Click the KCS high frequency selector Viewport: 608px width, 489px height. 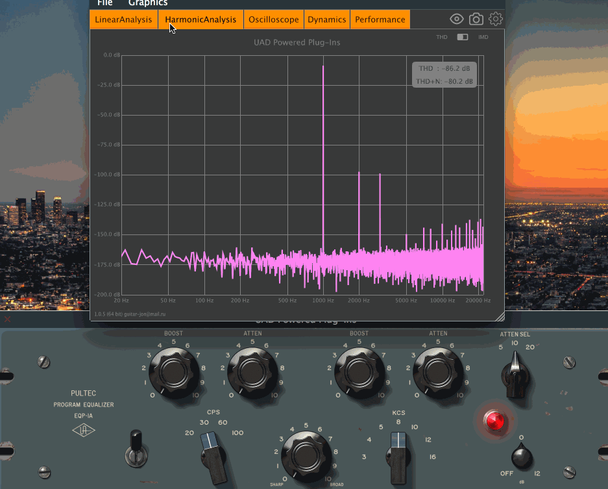tap(398, 457)
